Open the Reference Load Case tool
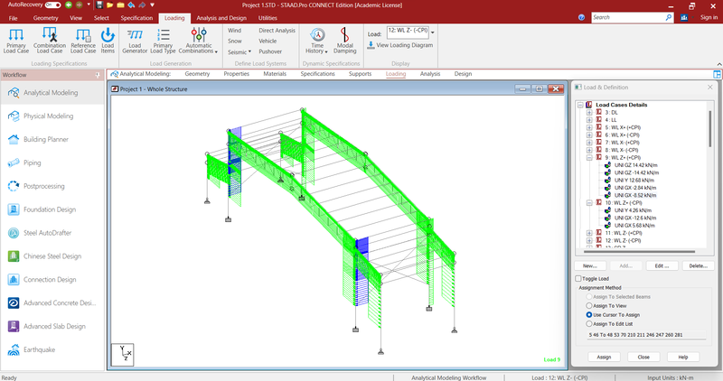Image resolution: width=723 pixels, height=381 pixels. (83, 41)
